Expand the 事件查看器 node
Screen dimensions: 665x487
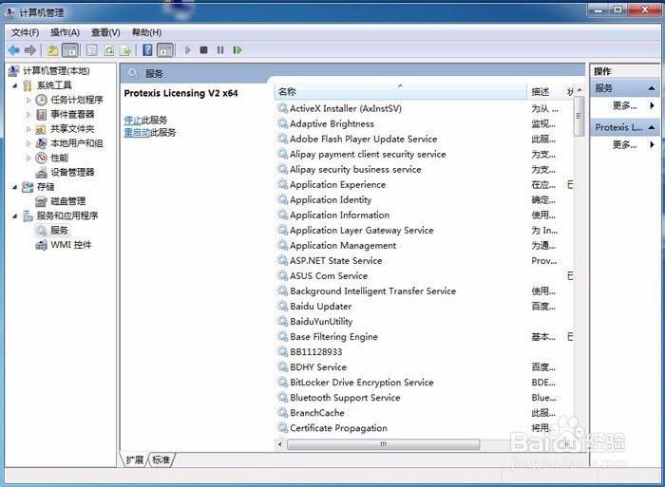28,115
